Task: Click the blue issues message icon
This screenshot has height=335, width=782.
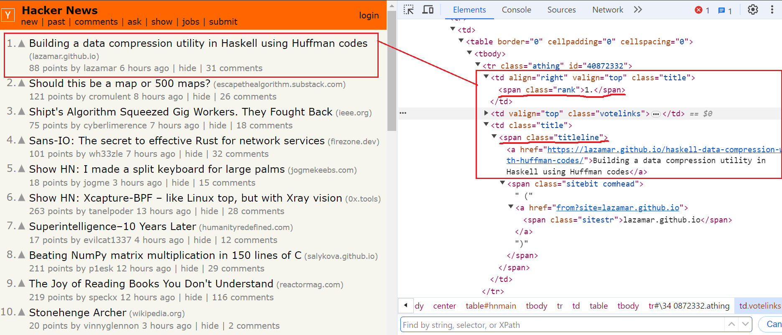Action: tap(721, 10)
